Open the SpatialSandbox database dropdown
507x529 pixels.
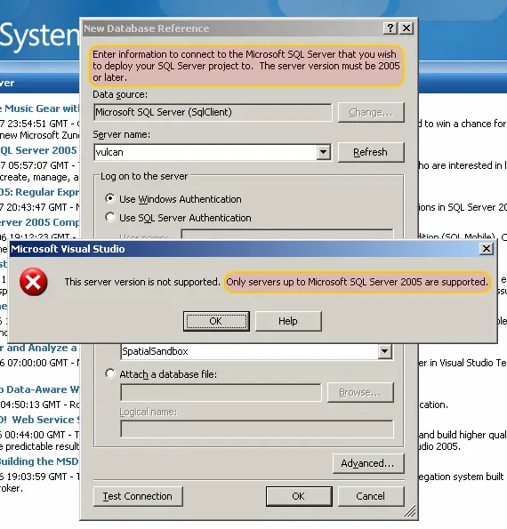tap(385, 351)
